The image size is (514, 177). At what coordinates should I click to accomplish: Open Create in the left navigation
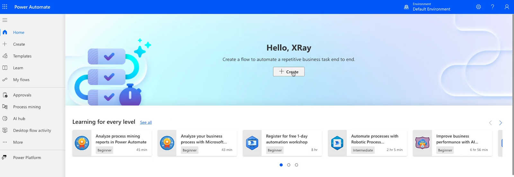coord(19,44)
